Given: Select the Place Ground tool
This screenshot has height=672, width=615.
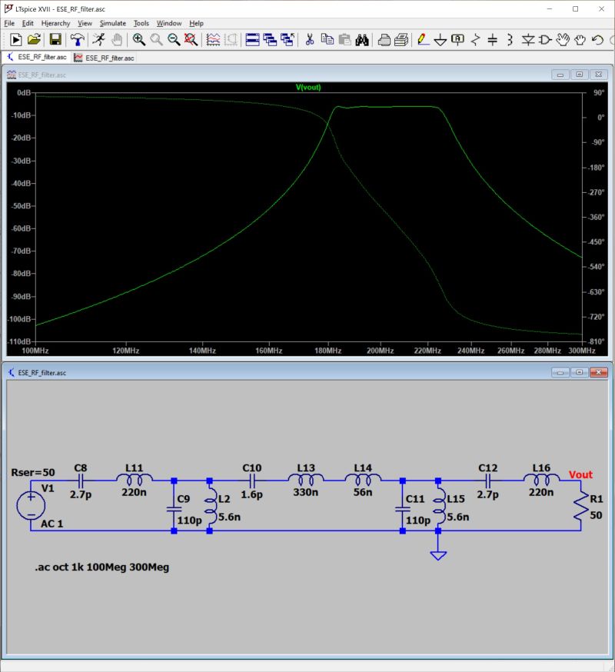Looking at the screenshot, I should [440, 40].
